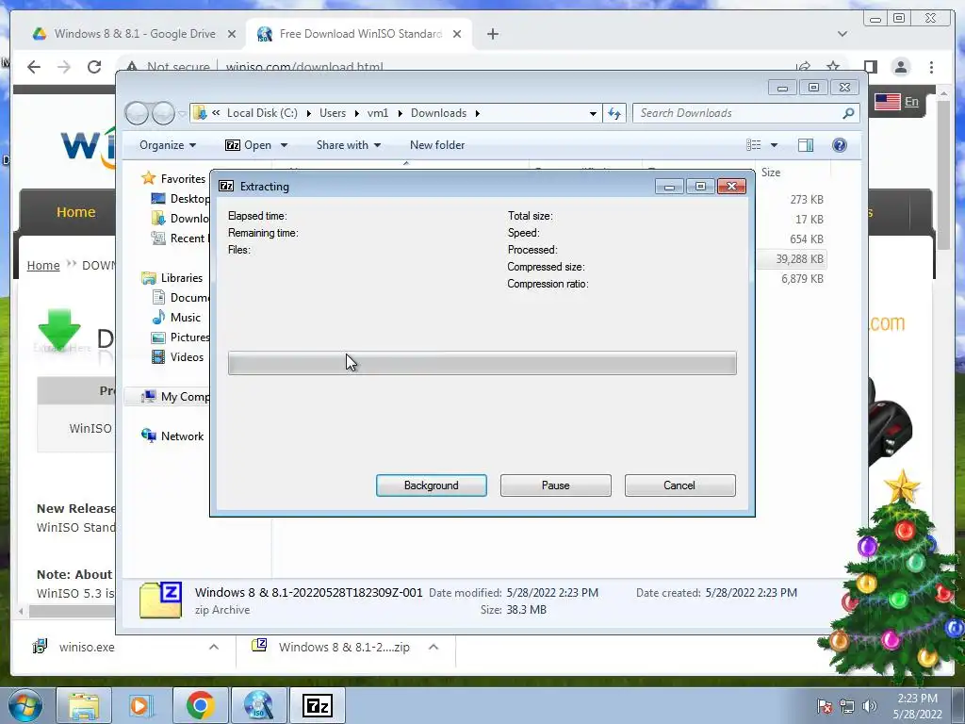
Task: Follow the Home breadcrumb link on WinISO
Action: 43,265
